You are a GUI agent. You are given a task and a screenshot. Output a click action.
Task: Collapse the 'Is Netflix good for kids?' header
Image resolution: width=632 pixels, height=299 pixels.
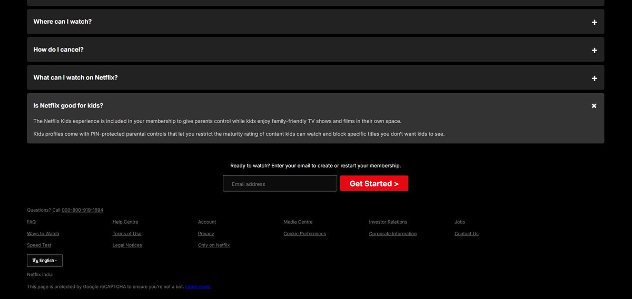coord(315,105)
